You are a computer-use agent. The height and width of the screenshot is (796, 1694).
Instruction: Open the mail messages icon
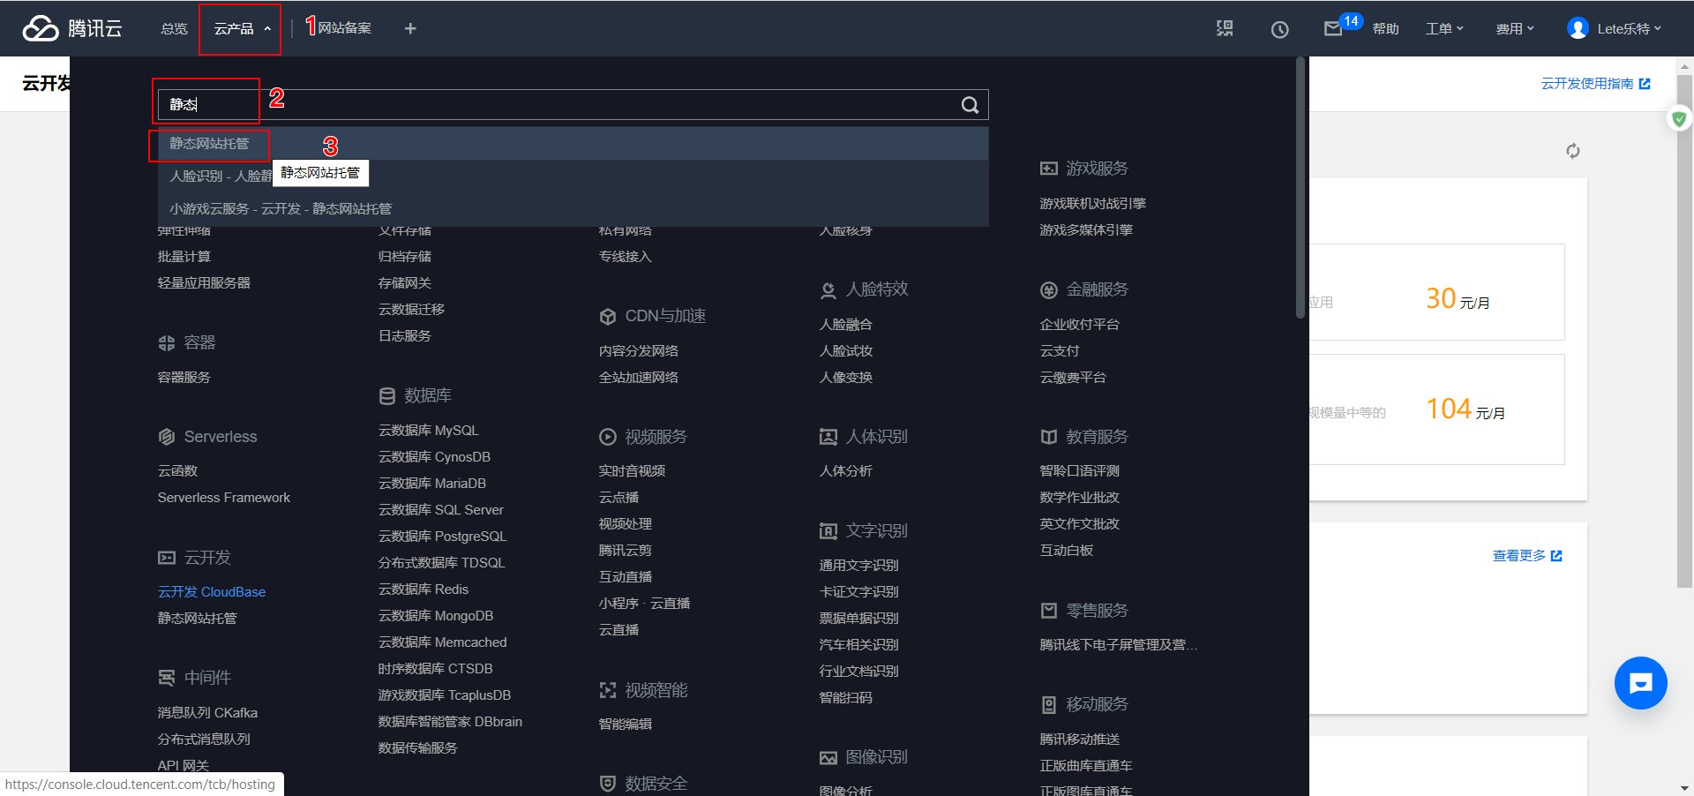(x=1332, y=29)
